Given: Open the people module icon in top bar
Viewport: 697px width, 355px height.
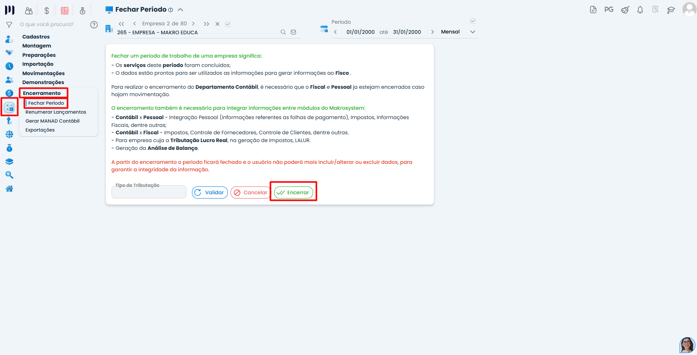Looking at the screenshot, I should [29, 11].
